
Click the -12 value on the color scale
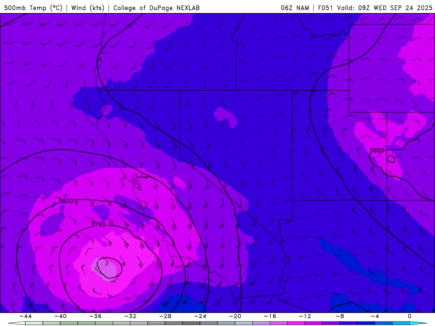point(305,316)
